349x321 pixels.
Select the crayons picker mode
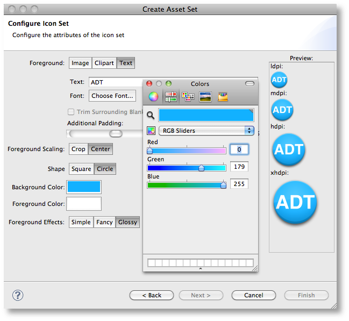223,97
